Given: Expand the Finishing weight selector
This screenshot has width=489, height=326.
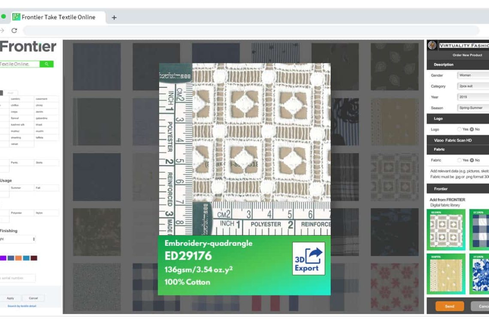Looking at the screenshot, I should tap(17, 239).
